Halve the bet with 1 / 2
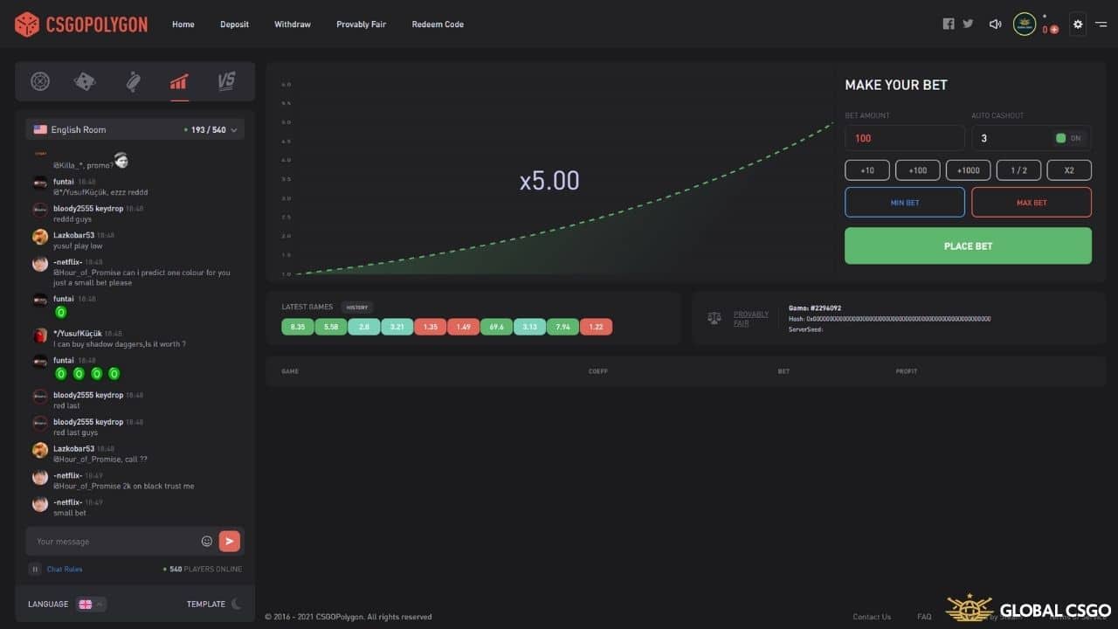This screenshot has height=629, width=1118. pyautogui.click(x=1018, y=170)
